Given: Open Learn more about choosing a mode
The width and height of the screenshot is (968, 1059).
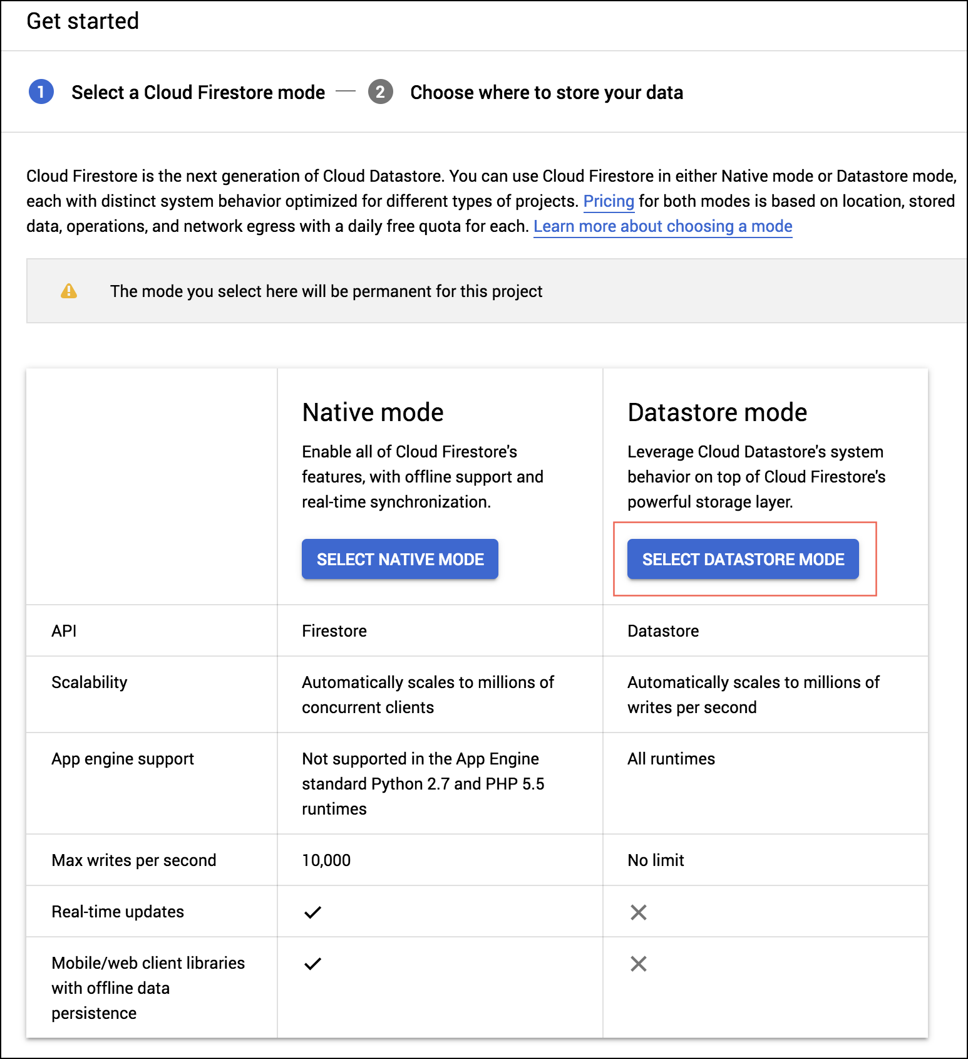Looking at the screenshot, I should pyautogui.click(x=662, y=226).
